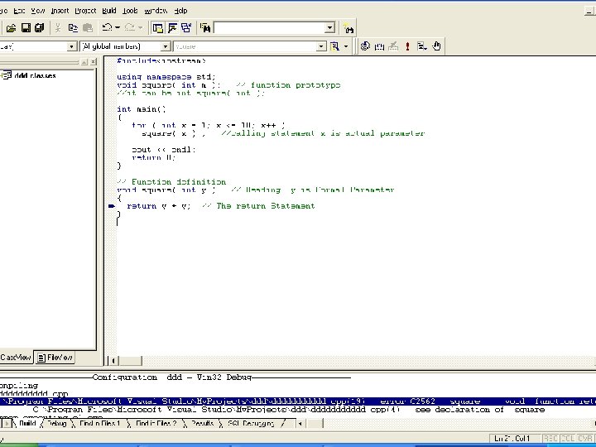Open the Project menu
The height and width of the screenshot is (447, 596).
tap(85, 11)
